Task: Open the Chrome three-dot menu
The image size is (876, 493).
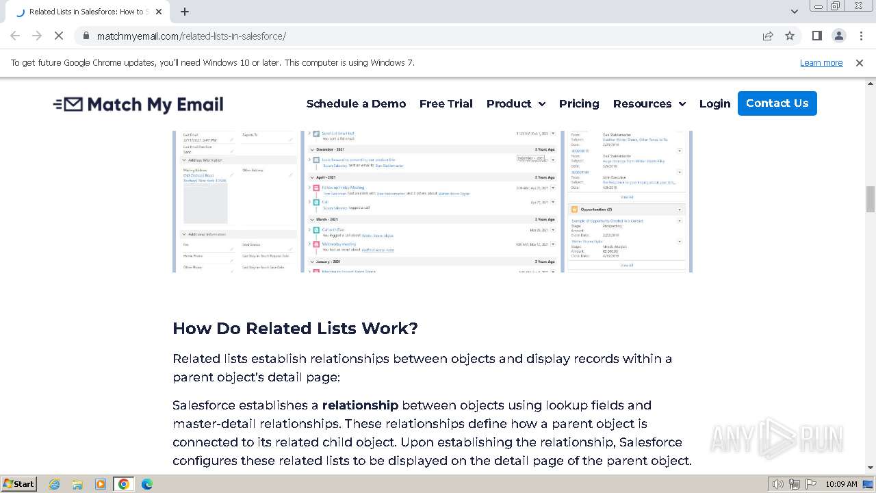Action: pos(861,36)
